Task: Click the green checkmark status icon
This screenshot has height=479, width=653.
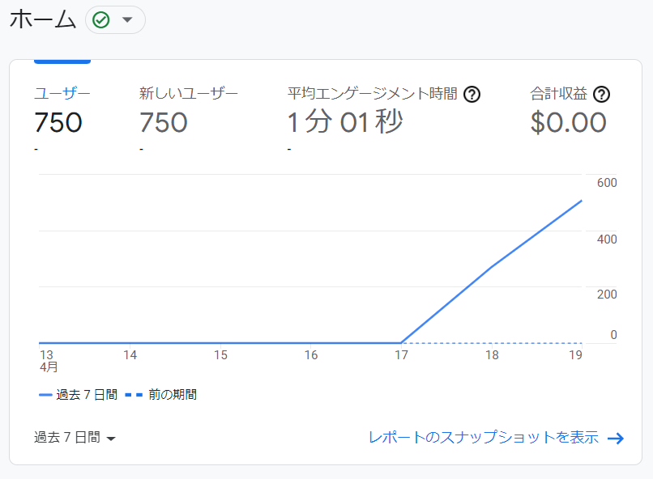Action: [x=100, y=20]
